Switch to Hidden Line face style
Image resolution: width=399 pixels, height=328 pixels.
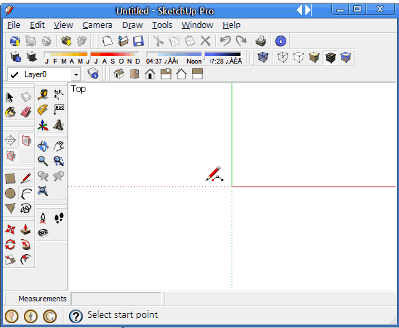[299, 57]
